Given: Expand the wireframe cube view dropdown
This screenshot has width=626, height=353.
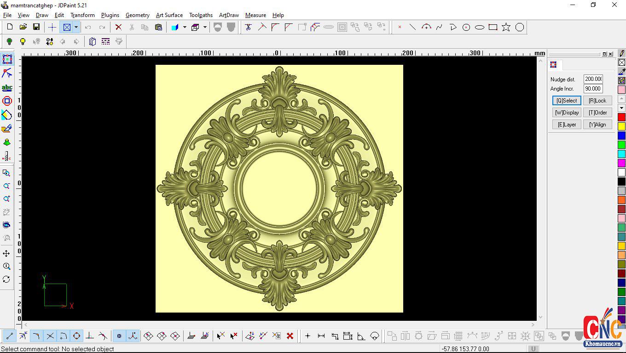Looking at the screenshot, I should click(x=205, y=27).
